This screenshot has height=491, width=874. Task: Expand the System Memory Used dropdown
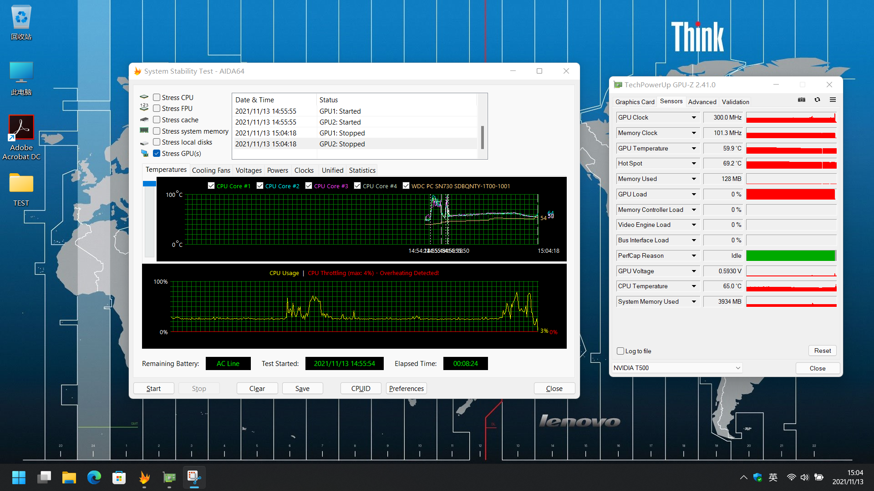coord(694,301)
